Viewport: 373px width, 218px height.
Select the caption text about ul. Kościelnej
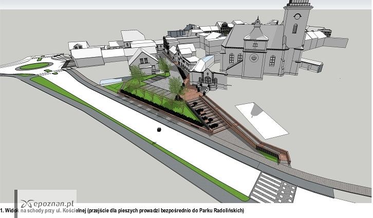point(122,211)
